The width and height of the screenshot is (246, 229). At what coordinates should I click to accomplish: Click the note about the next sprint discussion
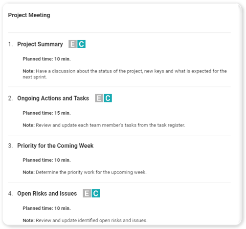[x=125, y=74]
